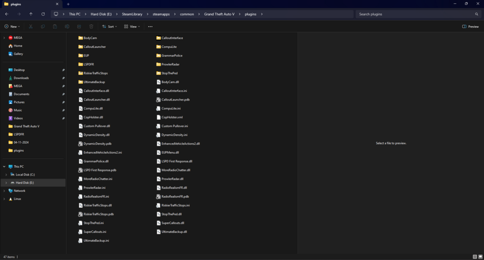Image resolution: width=484 pixels, height=260 pixels.
Task: Refresh the plugins folder view
Action: (43, 14)
